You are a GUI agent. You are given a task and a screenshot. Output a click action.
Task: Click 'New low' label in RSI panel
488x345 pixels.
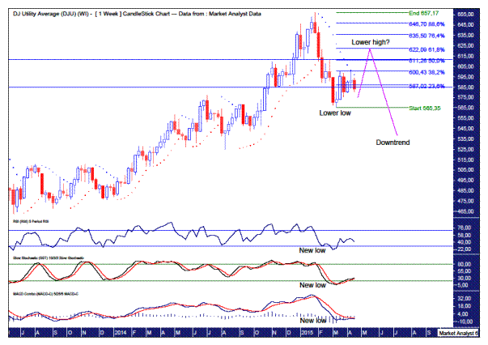click(x=312, y=250)
